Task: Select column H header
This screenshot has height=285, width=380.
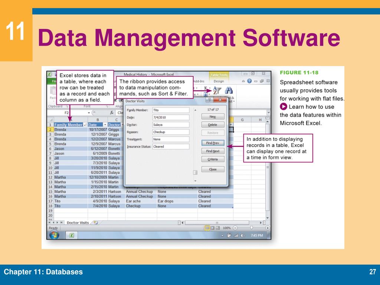Action: (260, 120)
